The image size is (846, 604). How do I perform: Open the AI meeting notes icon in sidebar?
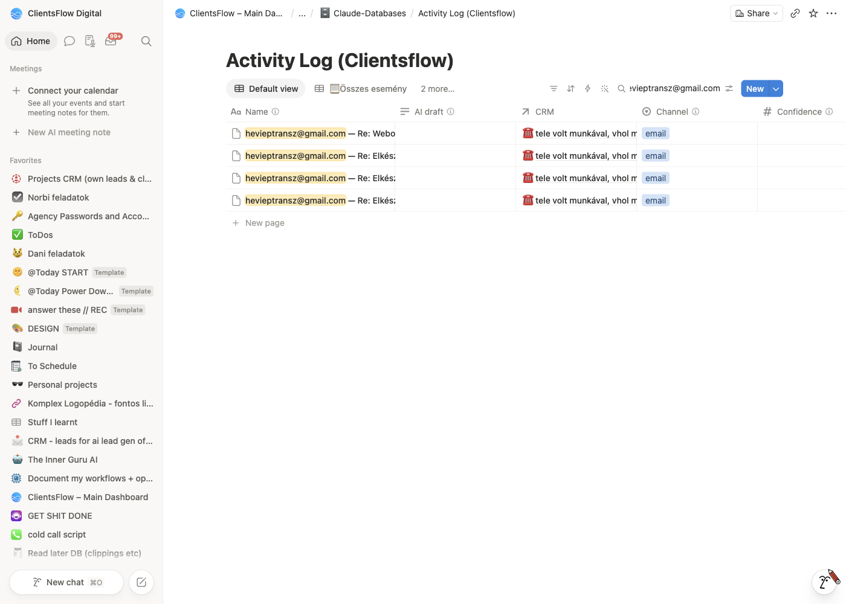click(x=90, y=41)
